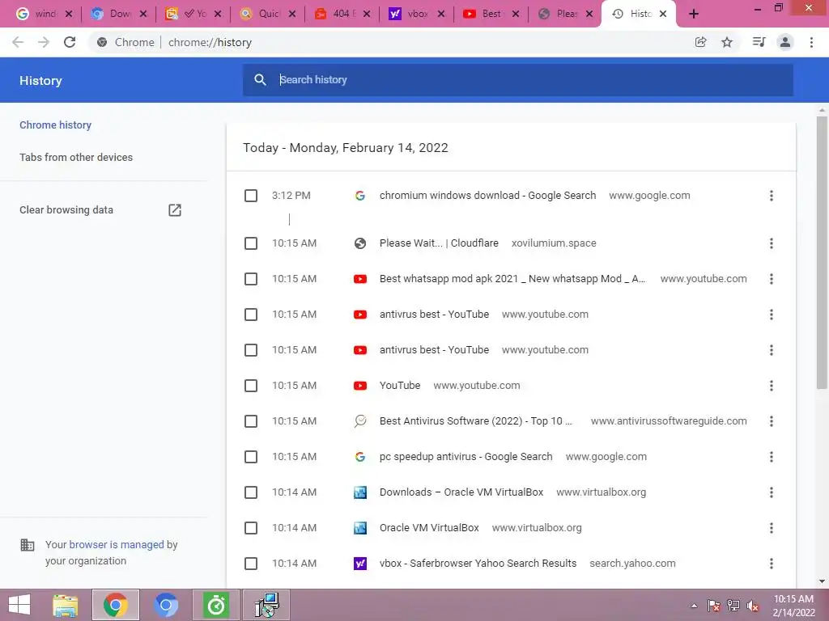Go forward with the forward arrow
The height and width of the screenshot is (621, 829).
point(44,42)
